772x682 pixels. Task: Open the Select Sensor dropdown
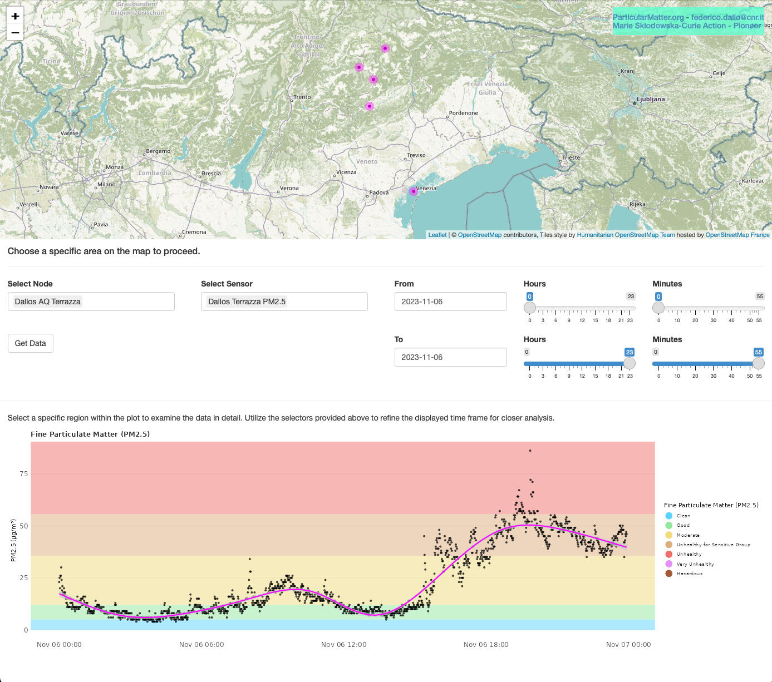[284, 302]
